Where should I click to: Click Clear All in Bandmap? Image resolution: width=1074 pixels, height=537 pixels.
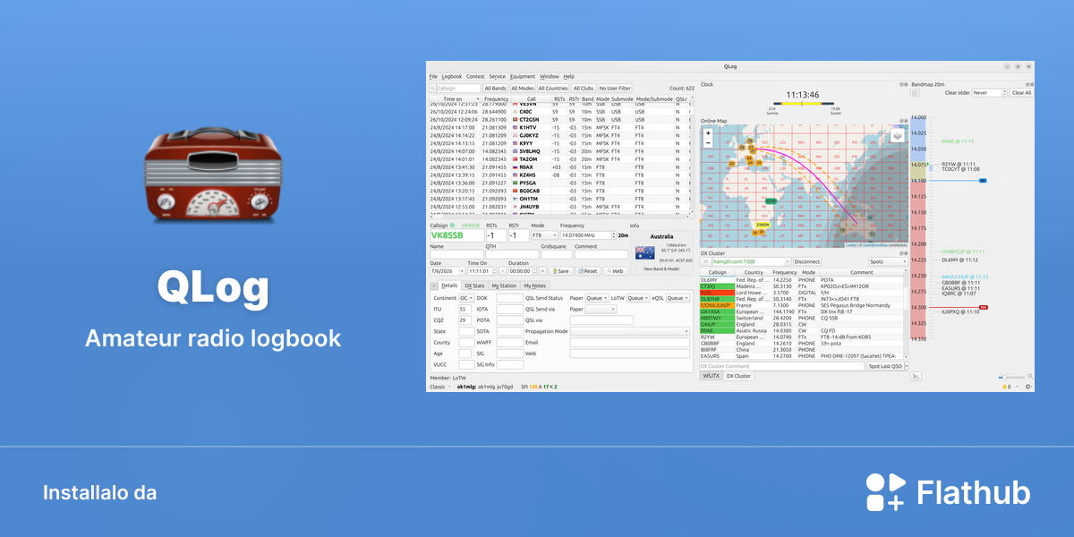coord(1021,92)
